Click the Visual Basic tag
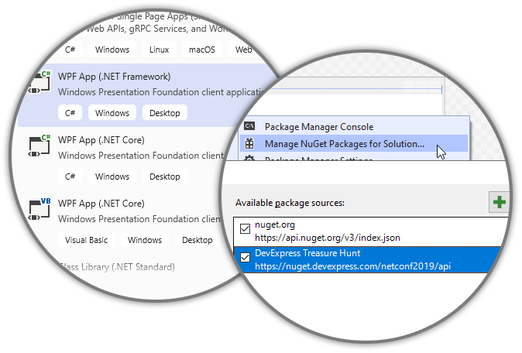522x353 pixels. (x=86, y=240)
